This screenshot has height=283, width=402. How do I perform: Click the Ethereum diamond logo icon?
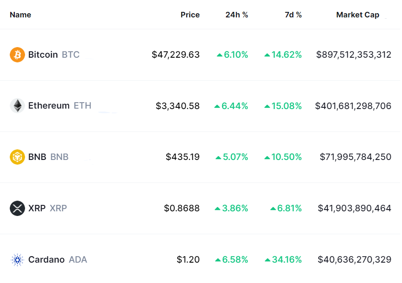17,106
